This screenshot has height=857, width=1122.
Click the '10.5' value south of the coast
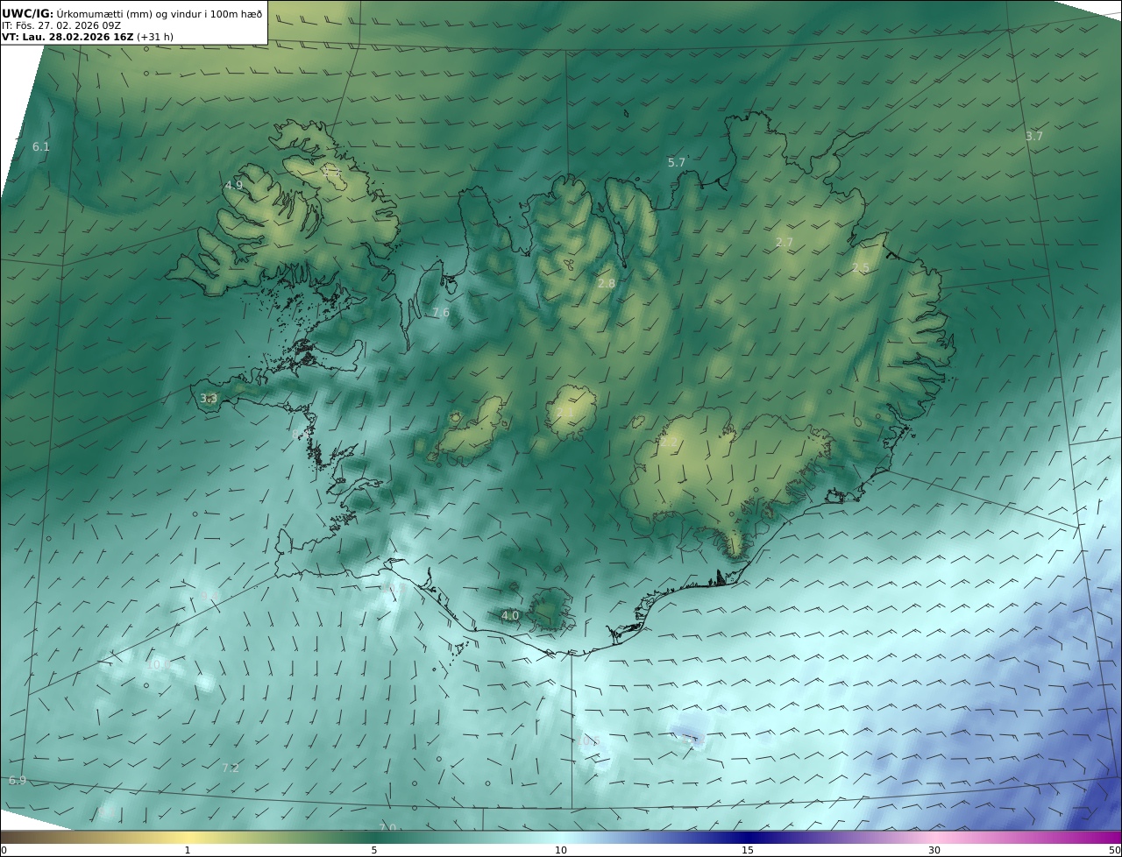click(588, 741)
